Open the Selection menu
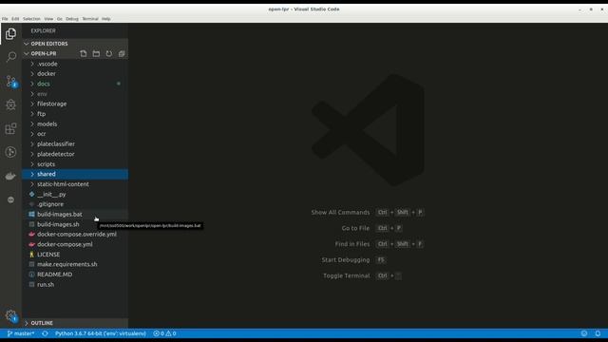This screenshot has height=342, width=608. point(31,19)
